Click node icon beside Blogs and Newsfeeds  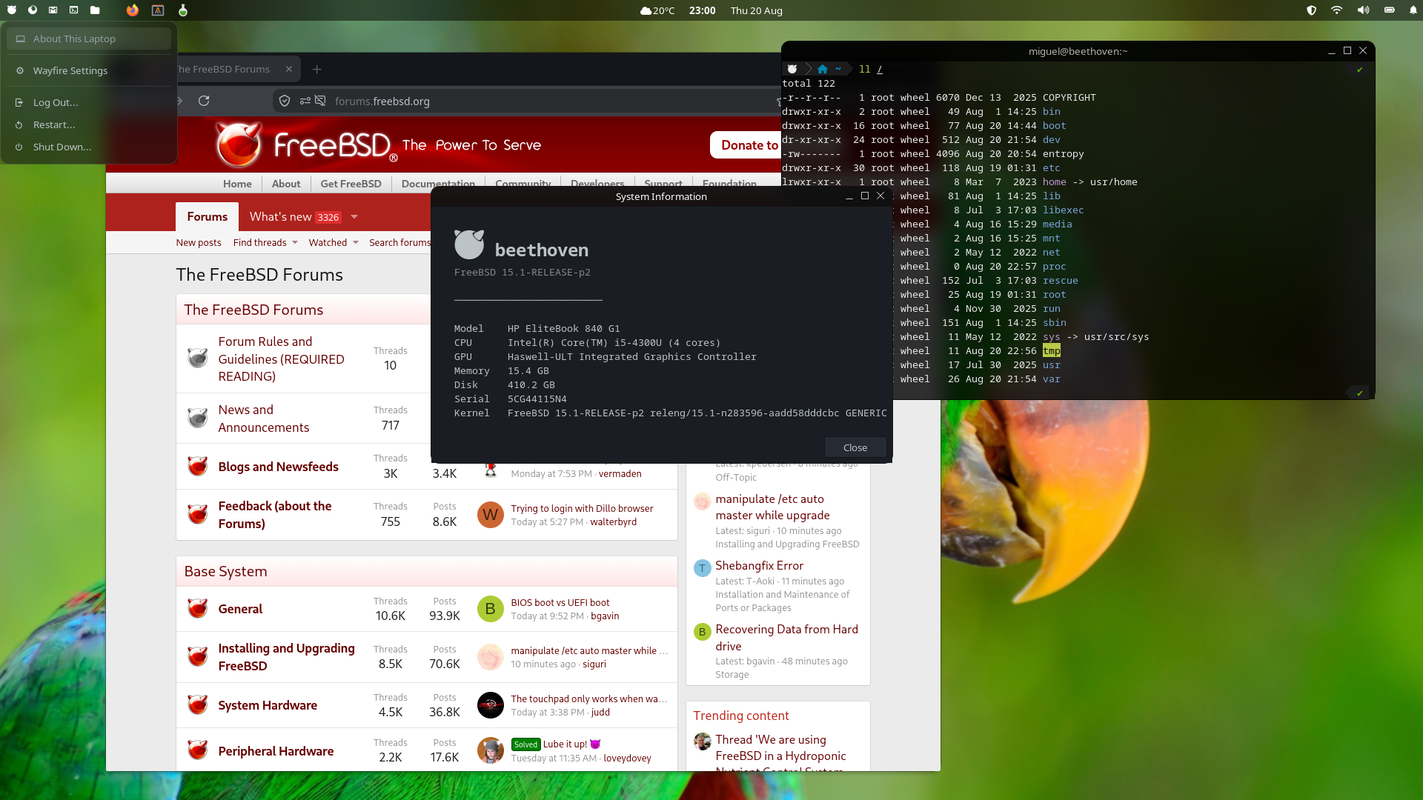pos(197,466)
